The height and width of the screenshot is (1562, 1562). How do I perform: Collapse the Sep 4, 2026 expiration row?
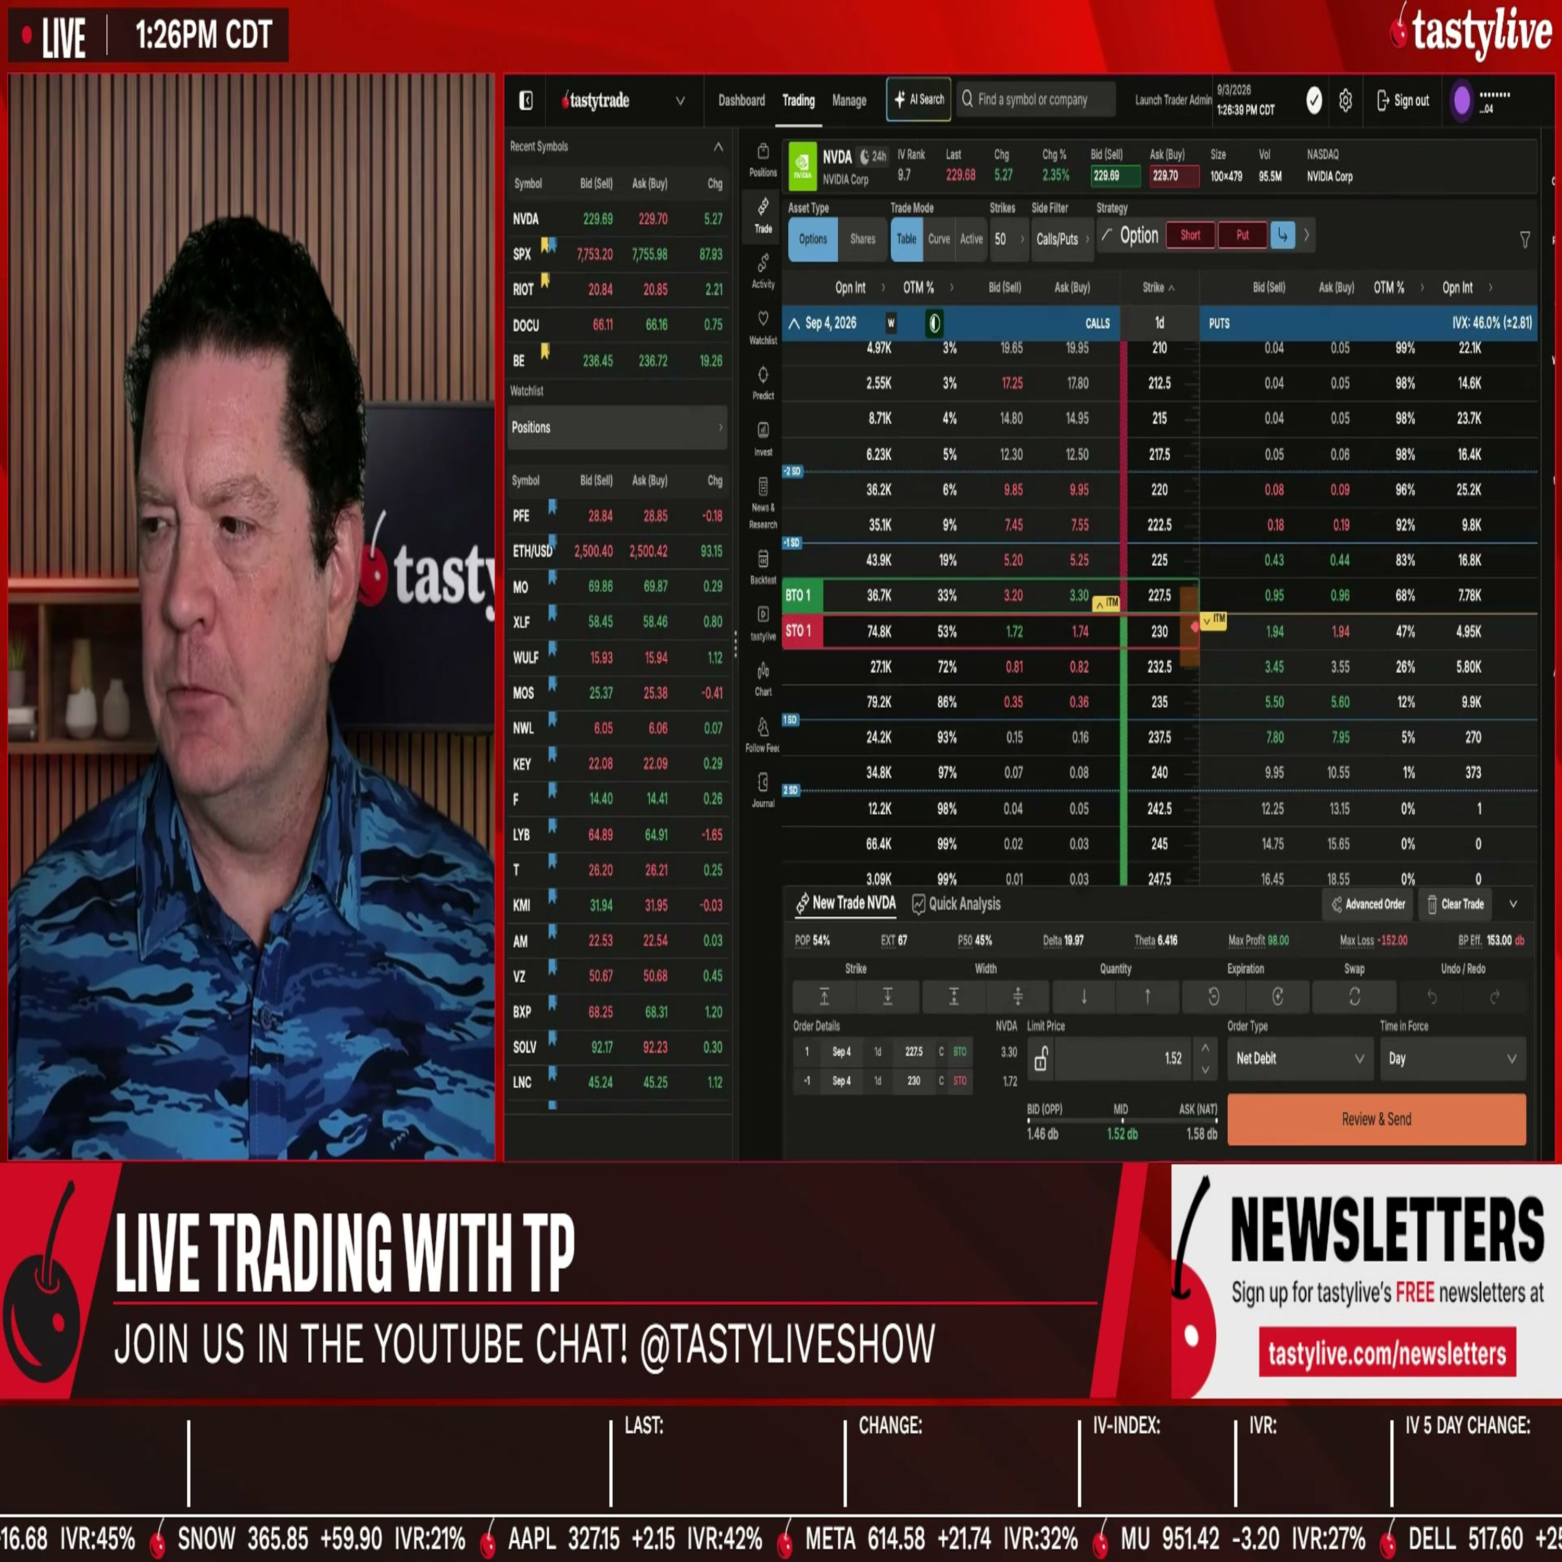pos(794,323)
